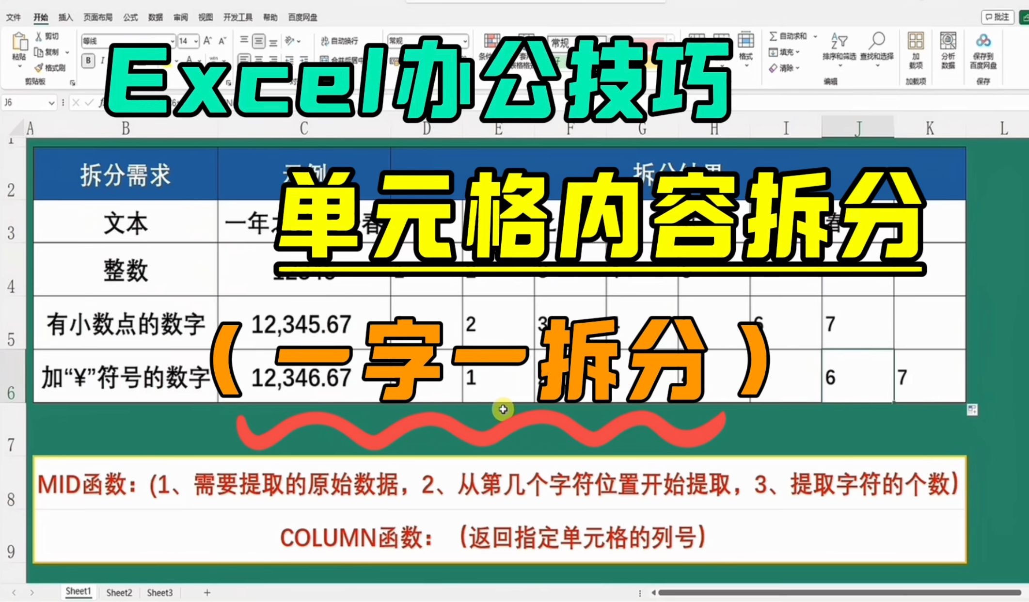Open the font size 14 dropdown

click(195, 42)
